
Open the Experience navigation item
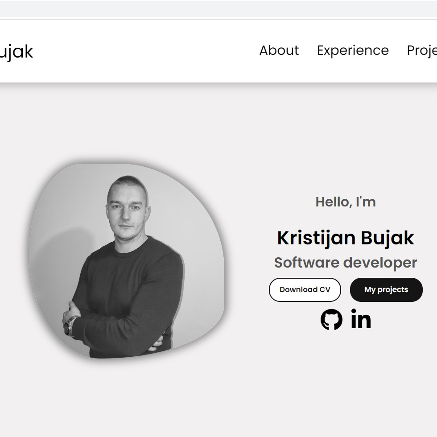[x=352, y=50]
